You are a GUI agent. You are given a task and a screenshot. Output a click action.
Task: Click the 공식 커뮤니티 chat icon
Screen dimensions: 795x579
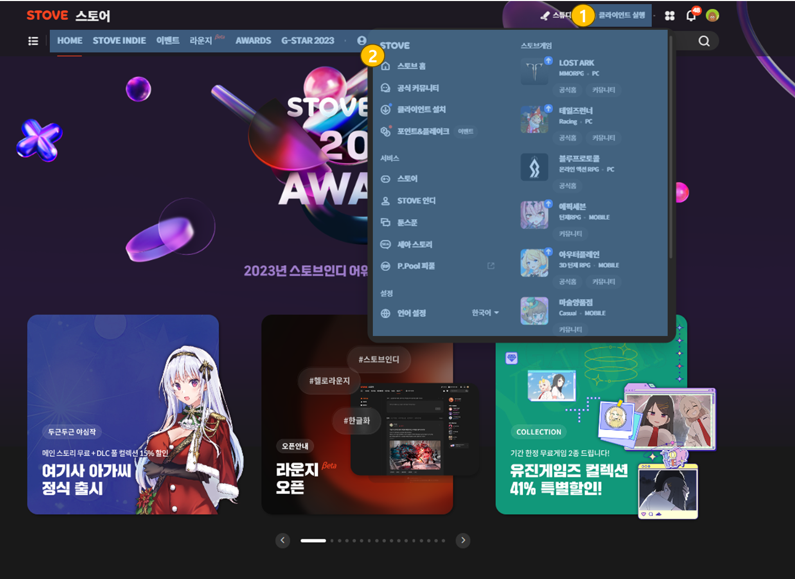386,88
